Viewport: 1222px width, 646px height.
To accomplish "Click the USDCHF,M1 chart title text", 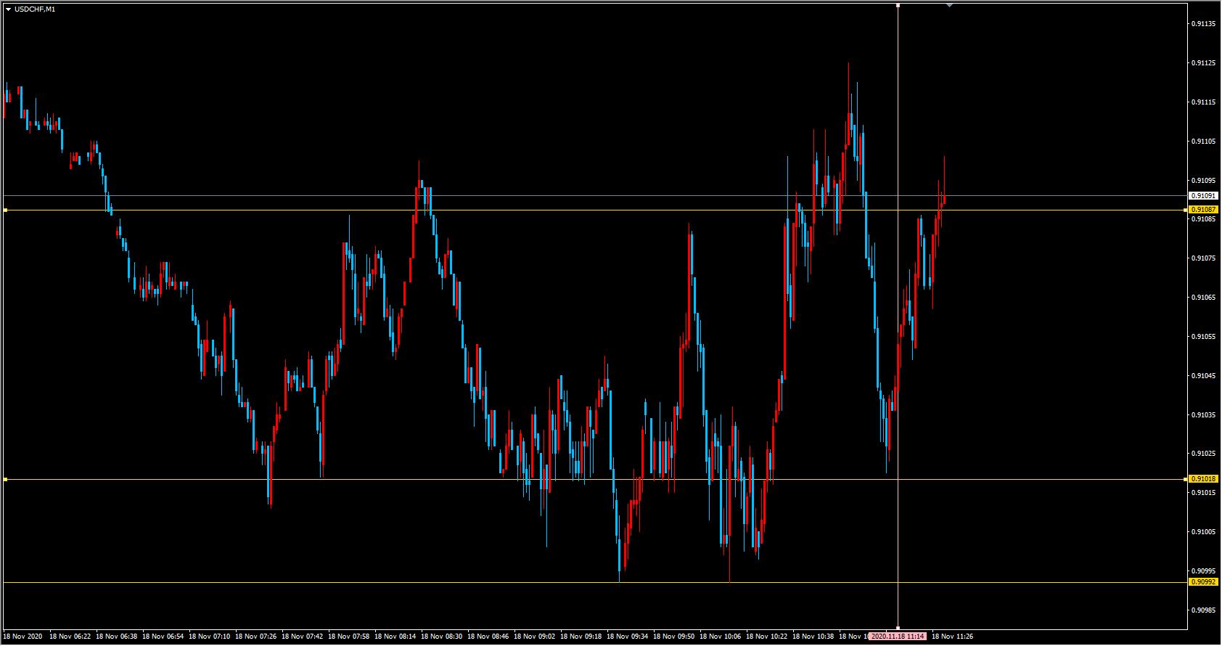I will point(35,9).
